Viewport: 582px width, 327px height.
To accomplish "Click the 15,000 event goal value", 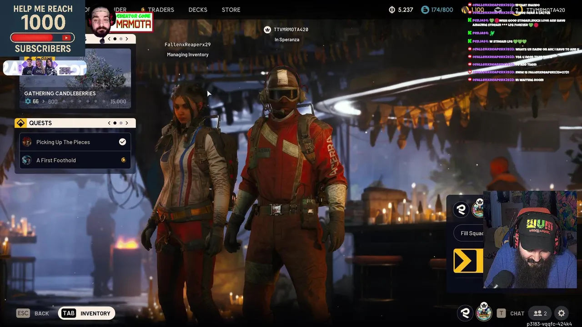I will point(118,102).
